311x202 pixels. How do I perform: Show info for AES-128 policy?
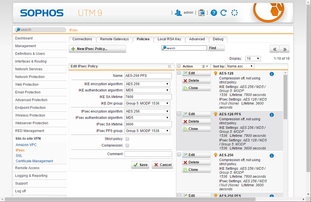point(272,74)
